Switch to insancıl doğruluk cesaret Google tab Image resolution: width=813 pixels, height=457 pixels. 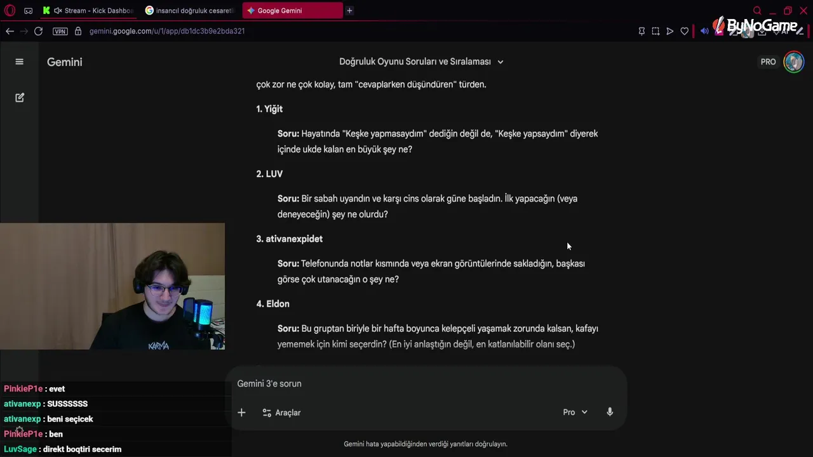point(190,11)
